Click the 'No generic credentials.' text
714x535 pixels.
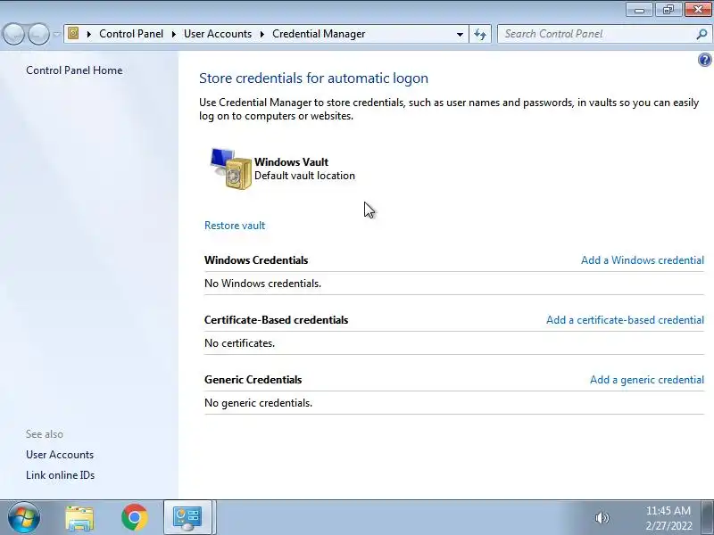[258, 403]
